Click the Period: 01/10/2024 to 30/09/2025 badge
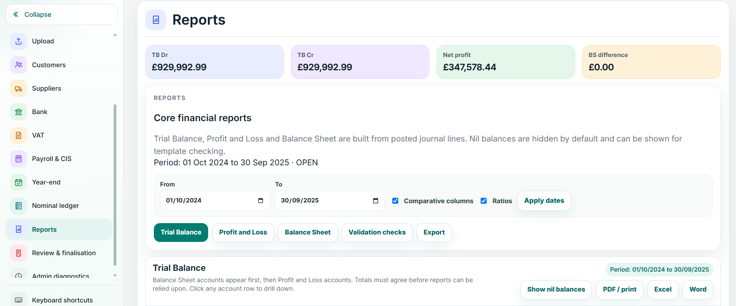 click(659, 270)
